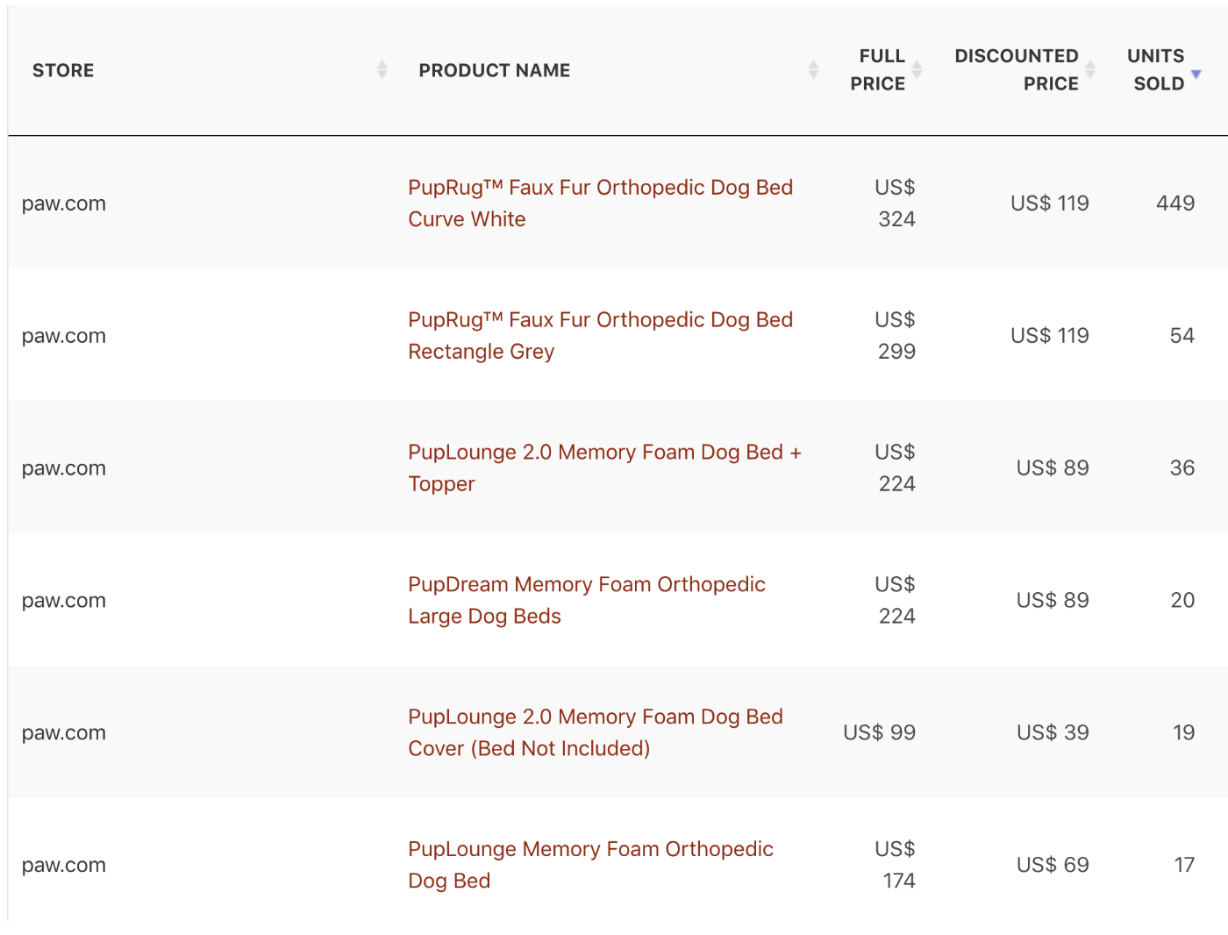Open PupDream Memory Foam Large Dog Beds

click(x=587, y=601)
